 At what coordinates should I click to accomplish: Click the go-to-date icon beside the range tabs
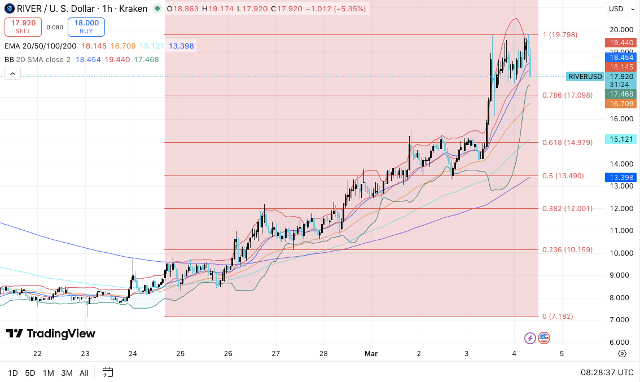tap(107, 372)
